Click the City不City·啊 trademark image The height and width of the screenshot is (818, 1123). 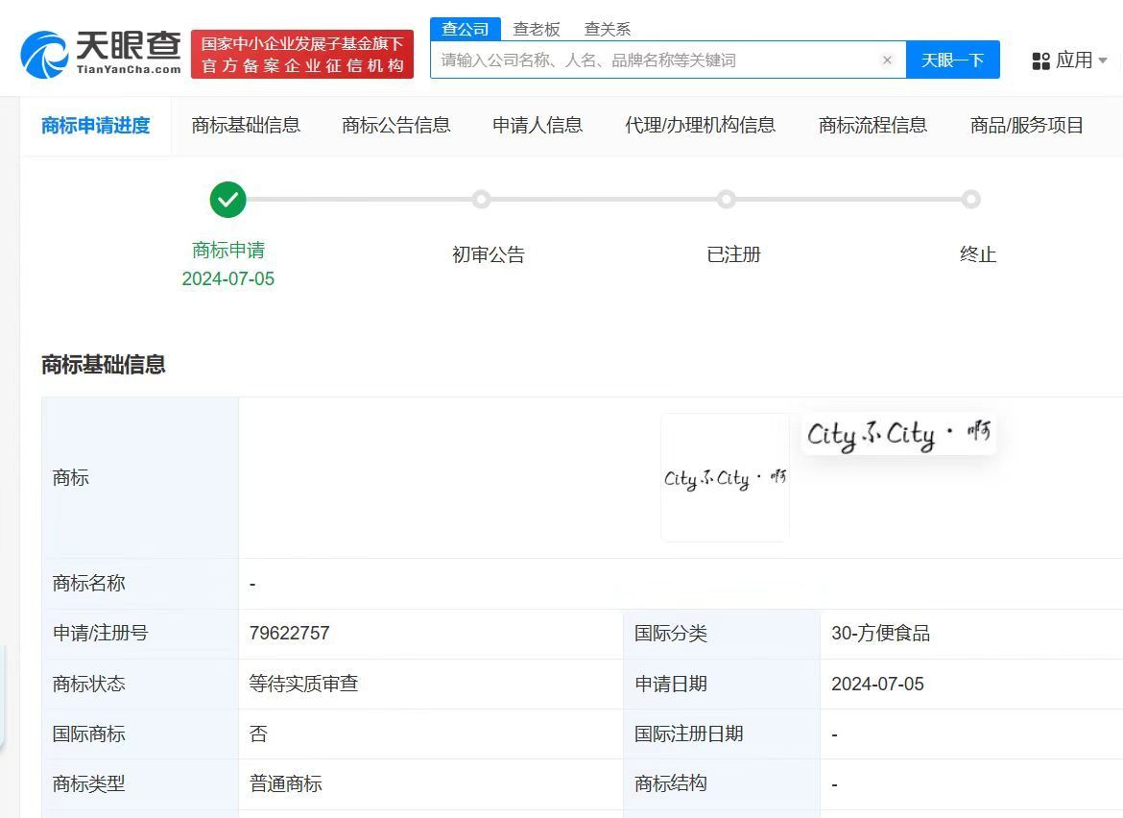[x=725, y=477]
